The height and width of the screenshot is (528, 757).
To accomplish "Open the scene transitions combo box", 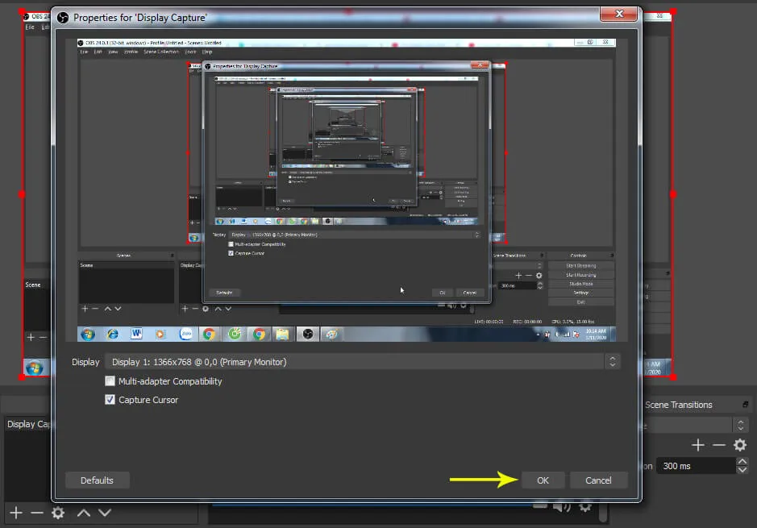I will 689,425.
